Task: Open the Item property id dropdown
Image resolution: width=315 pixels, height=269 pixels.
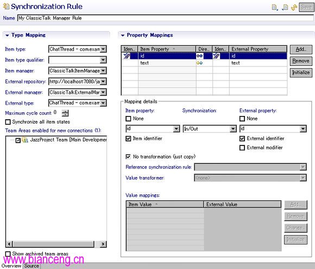Action: [177, 129]
